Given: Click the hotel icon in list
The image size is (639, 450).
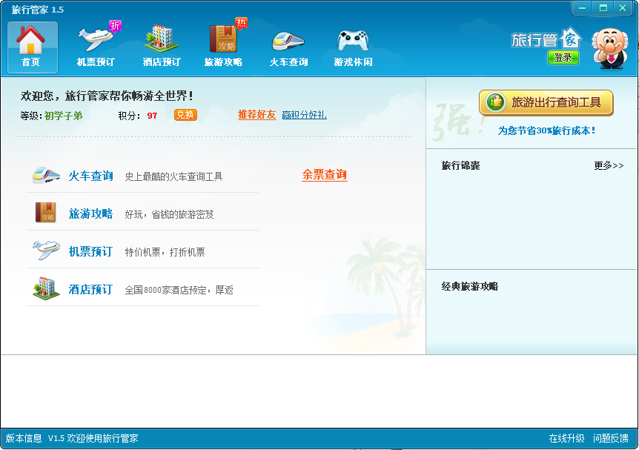Looking at the screenshot, I should pos(46,288).
